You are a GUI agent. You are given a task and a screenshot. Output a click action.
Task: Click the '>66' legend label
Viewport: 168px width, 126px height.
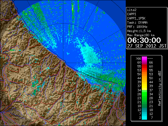[138, 59]
